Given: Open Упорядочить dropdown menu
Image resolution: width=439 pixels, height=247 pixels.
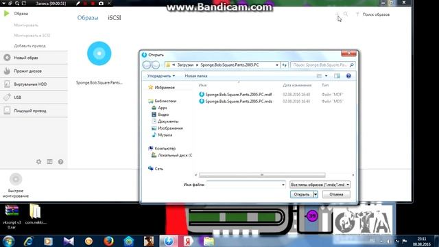Looking at the screenshot, I should [x=161, y=76].
